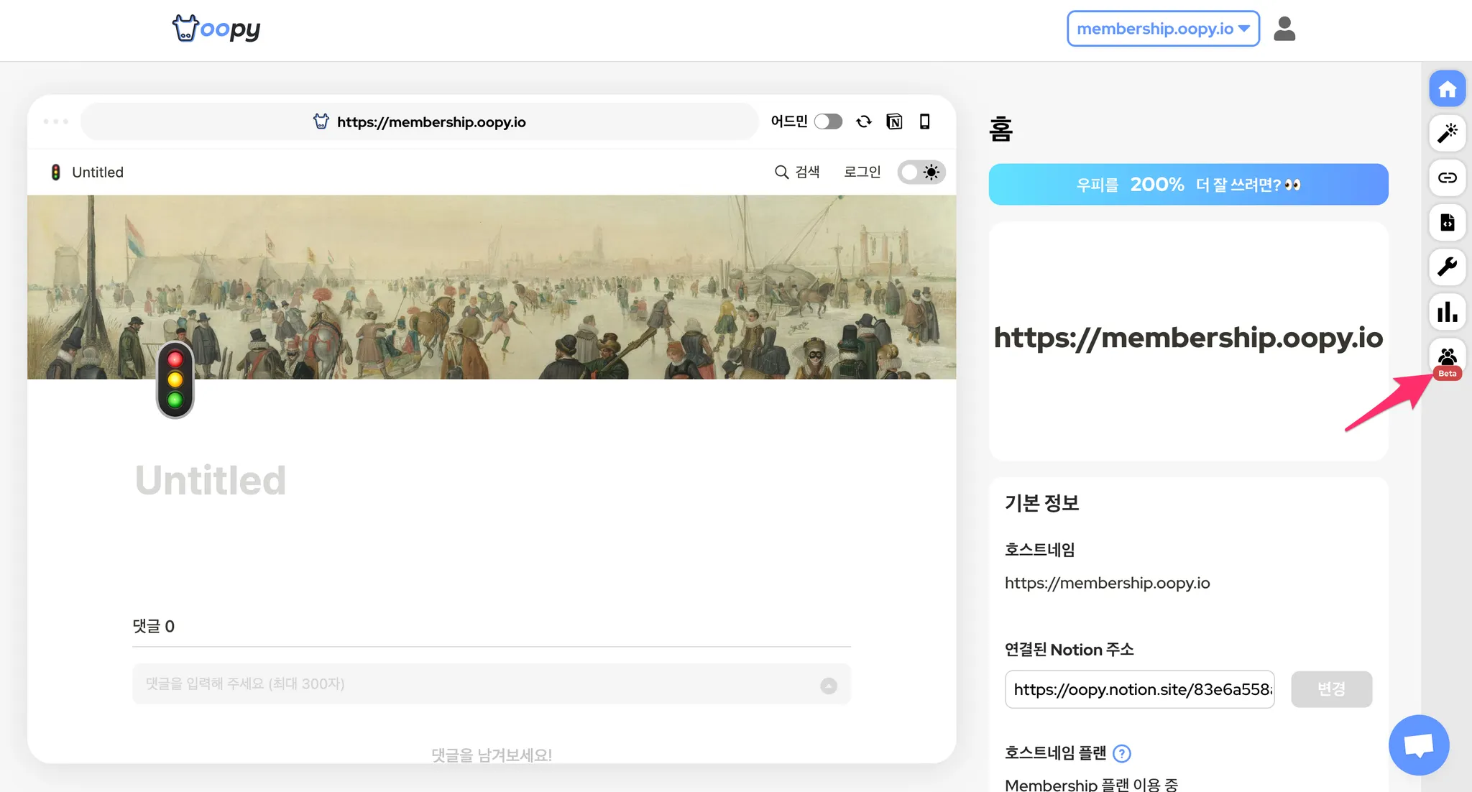
Task: Click the 검색 search menu item
Action: [797, 172]
